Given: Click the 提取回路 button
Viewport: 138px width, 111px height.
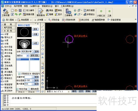Looking at the screenshot, I should tap(34, 56).
